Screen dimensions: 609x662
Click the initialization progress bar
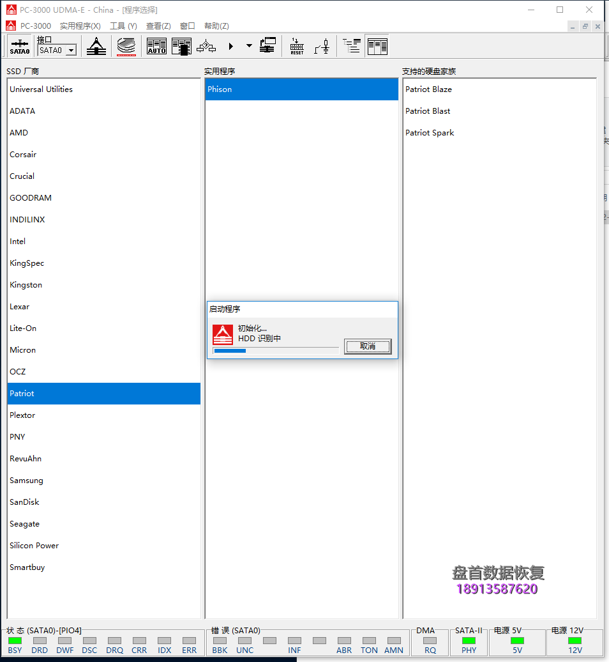(x=276, y=350)
